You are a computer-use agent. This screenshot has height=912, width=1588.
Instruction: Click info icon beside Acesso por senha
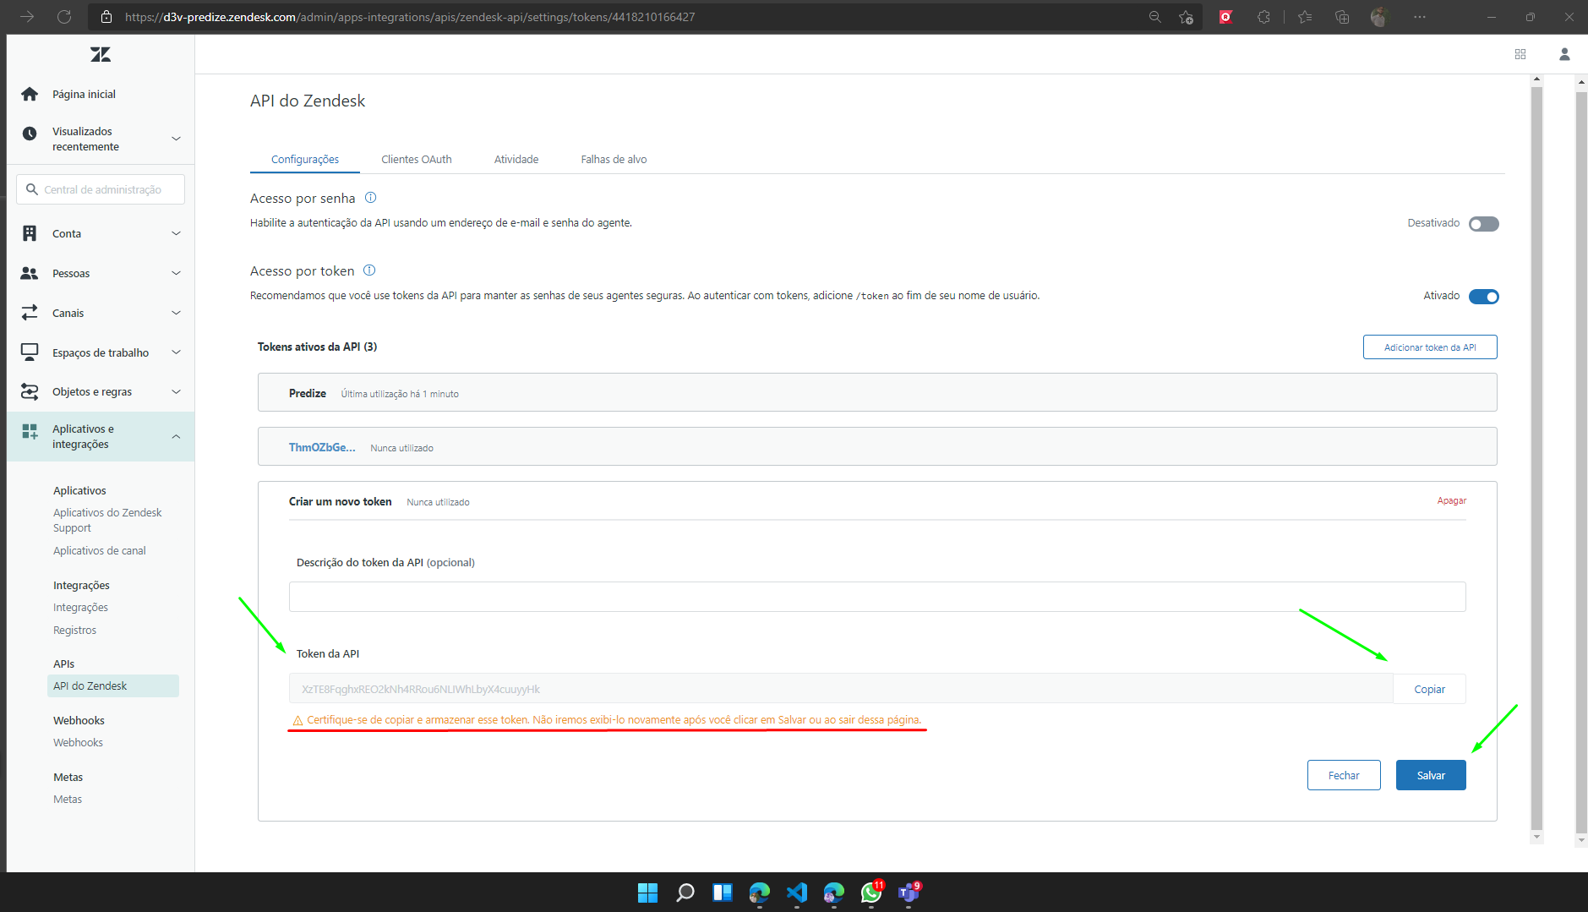click(x=370, y=198)
